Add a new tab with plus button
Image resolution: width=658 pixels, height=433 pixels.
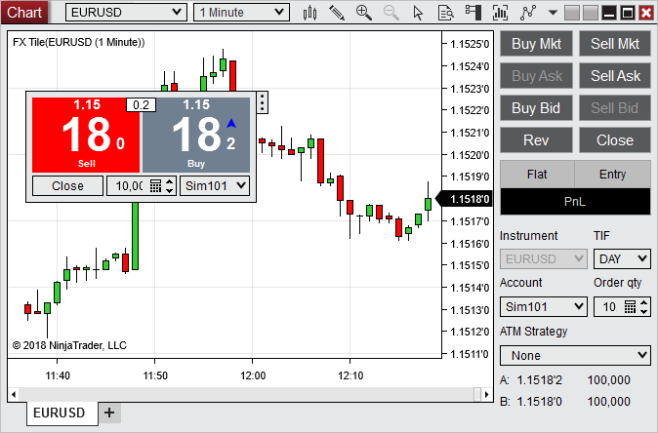tap(109, 413)
